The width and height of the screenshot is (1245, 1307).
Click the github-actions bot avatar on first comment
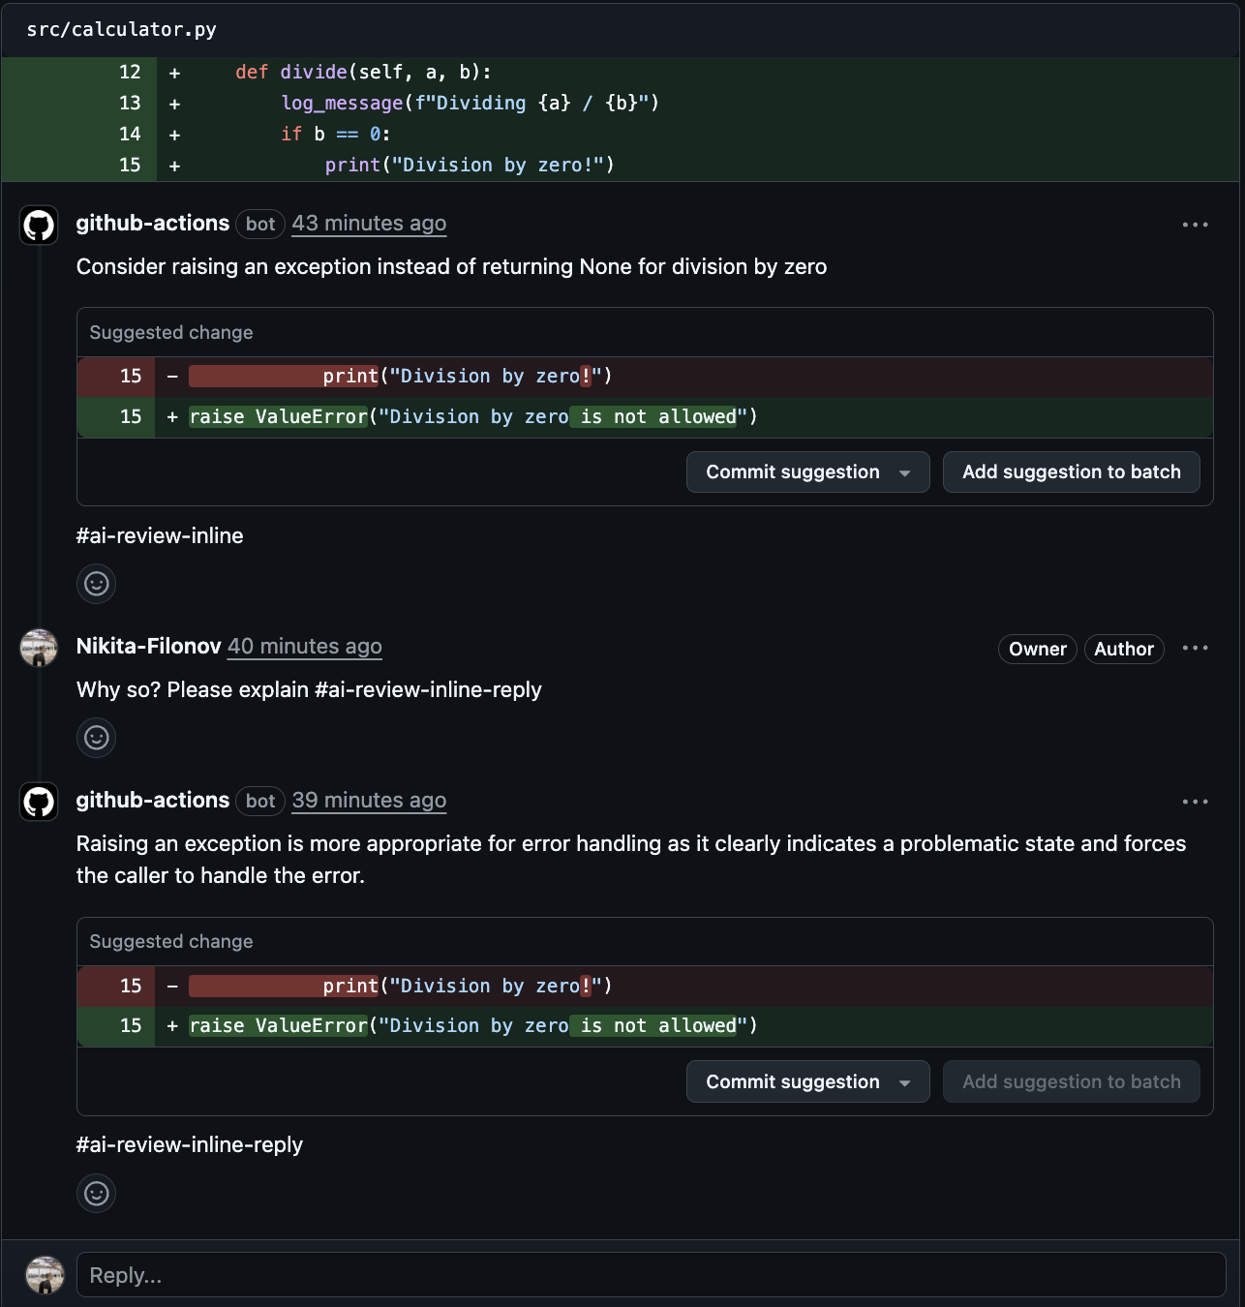click(x=38, y=225)
